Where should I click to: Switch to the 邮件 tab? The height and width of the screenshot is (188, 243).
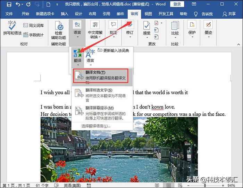120,14
